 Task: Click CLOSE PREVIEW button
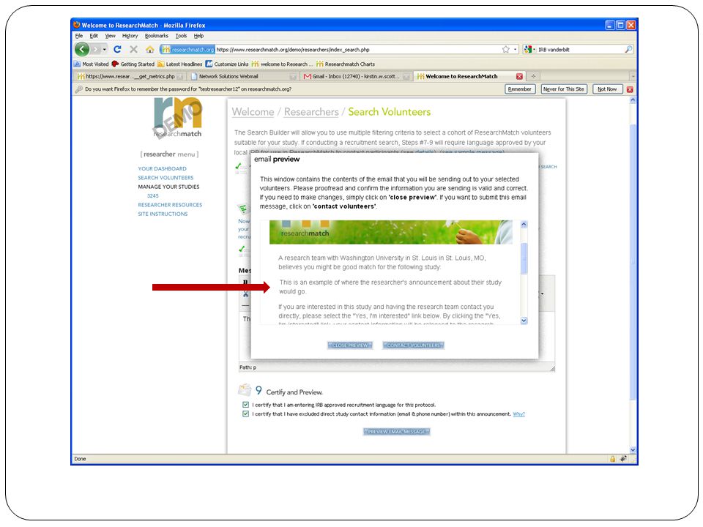350,345
